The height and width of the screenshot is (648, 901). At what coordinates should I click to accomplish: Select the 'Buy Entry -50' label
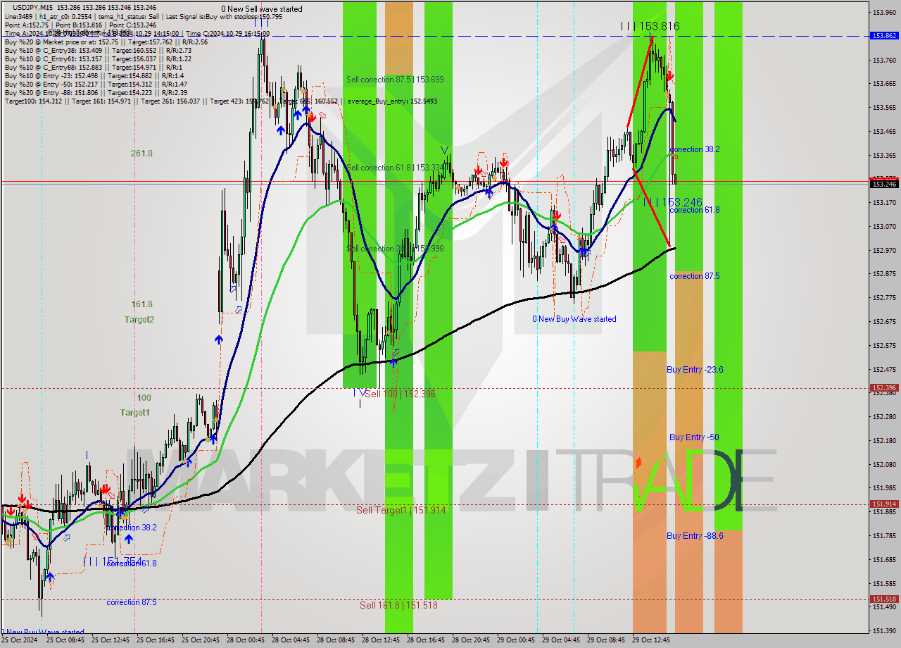(694, 437)
